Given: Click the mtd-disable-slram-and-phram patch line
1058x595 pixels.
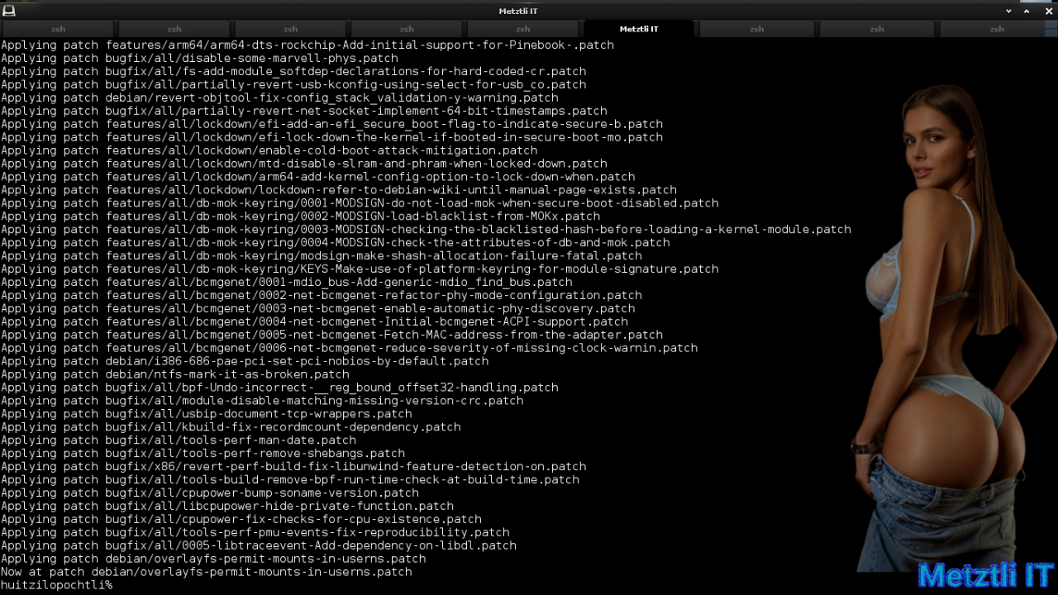Looking at the screenshot, I should [304, 164].
